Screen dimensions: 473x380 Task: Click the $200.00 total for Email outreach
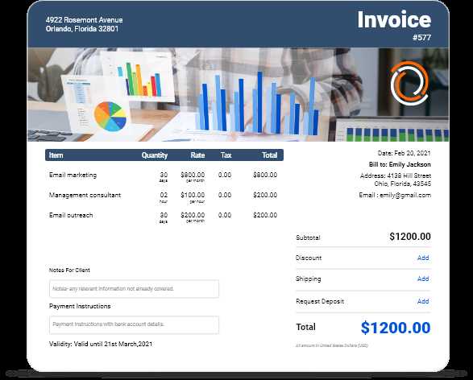265,215
